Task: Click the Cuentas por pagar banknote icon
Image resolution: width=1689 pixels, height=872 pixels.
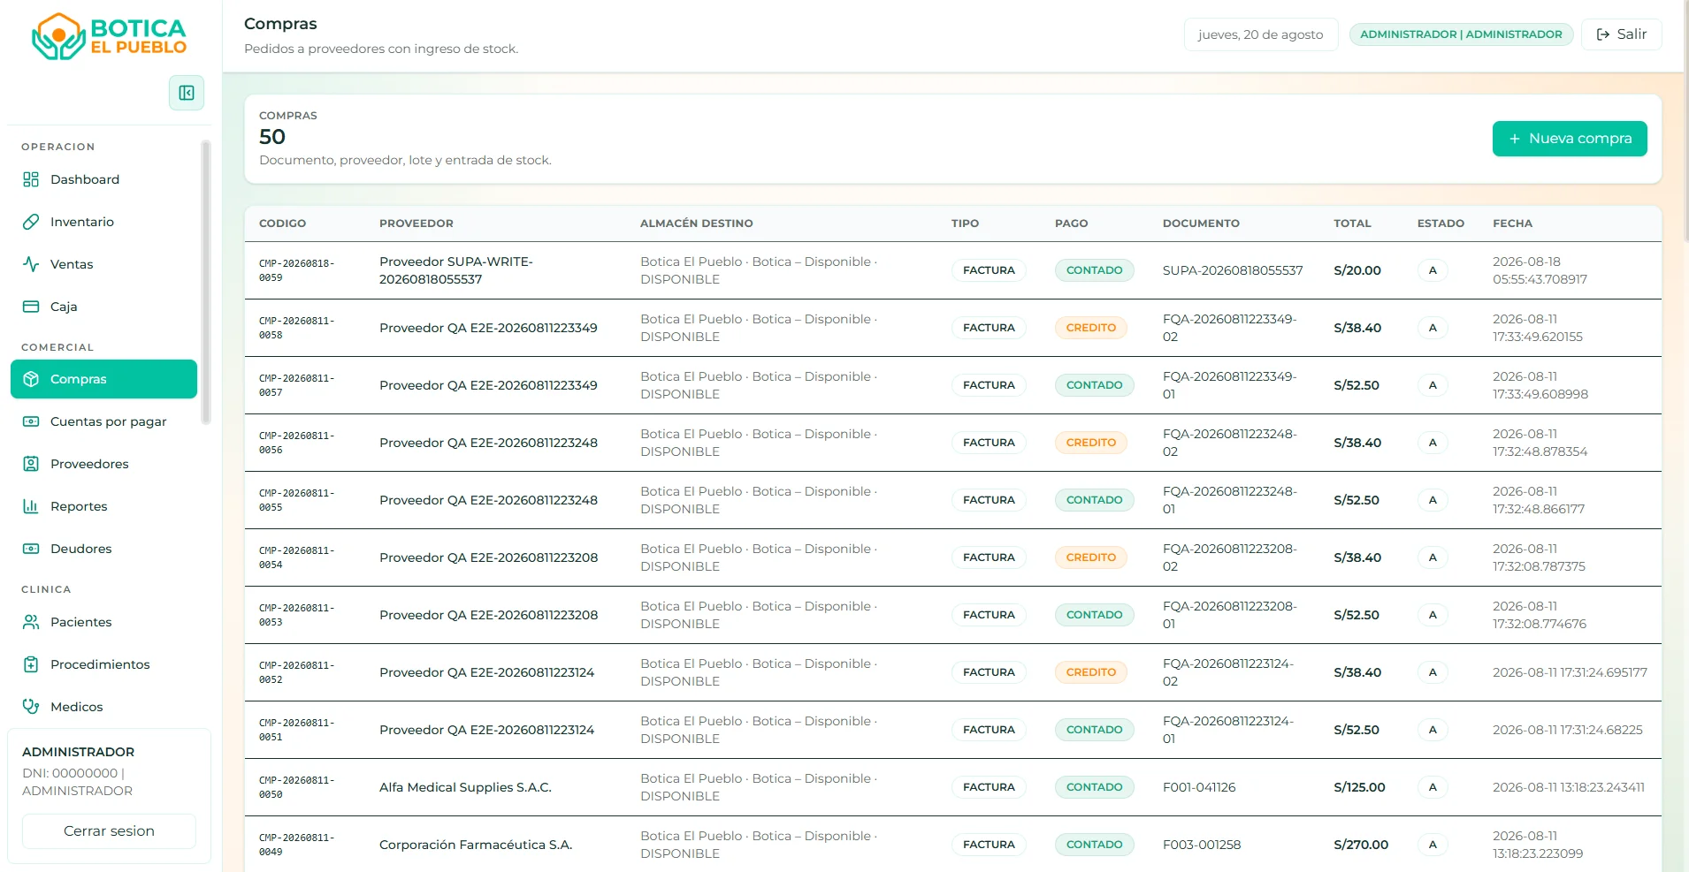Action: [31, 421]
